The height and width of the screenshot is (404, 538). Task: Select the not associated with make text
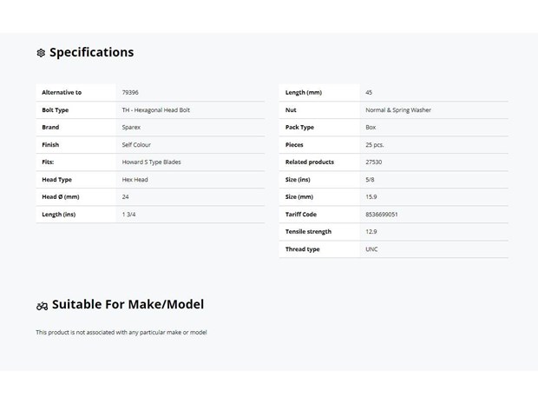click(121, 332)
